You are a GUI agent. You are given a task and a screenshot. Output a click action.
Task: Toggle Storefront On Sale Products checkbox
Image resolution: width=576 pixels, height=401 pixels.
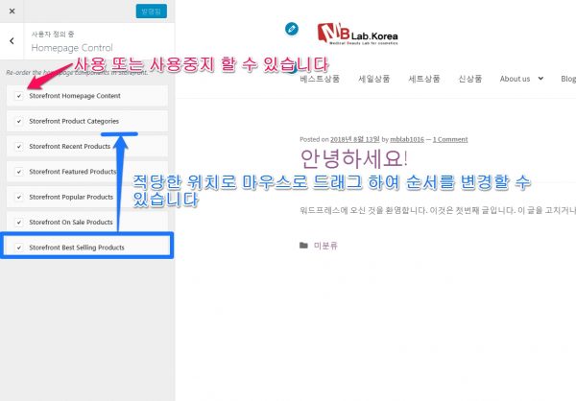point(19,223)
